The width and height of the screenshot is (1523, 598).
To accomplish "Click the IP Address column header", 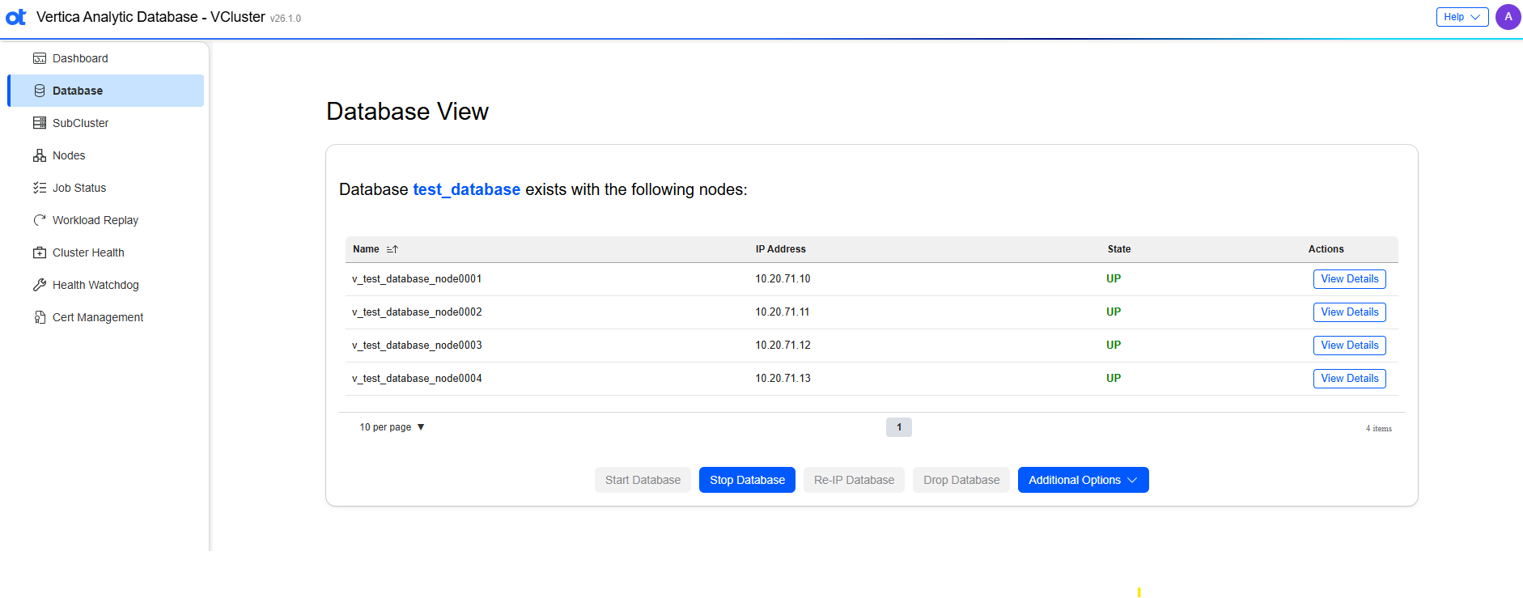I will coord(780,249).
